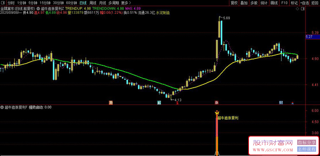Click the WWW.GSCFW.COM link
This screenshot has width=320, height=156.
click(x=273, y=150)
